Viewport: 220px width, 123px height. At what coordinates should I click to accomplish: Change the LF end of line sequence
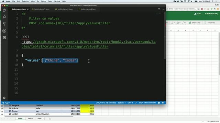click(x=135, y=103)
